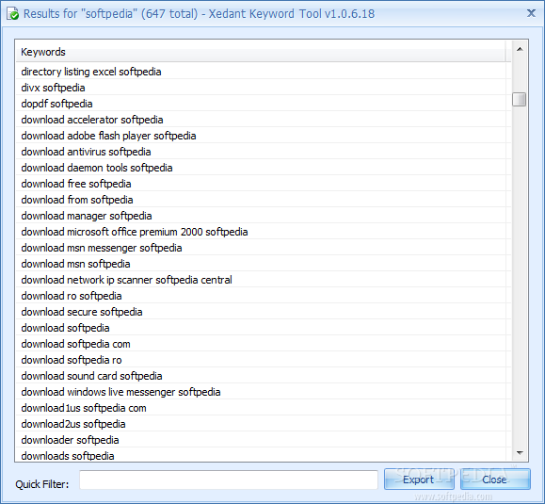Click the Close button
Image resolution: width=545 pixels, height=504 pixels.
(x=495, y=480)
